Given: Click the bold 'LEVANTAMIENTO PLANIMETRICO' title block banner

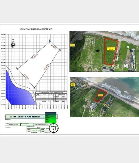Looking at the screenshot, I should [x=25, y=117].
